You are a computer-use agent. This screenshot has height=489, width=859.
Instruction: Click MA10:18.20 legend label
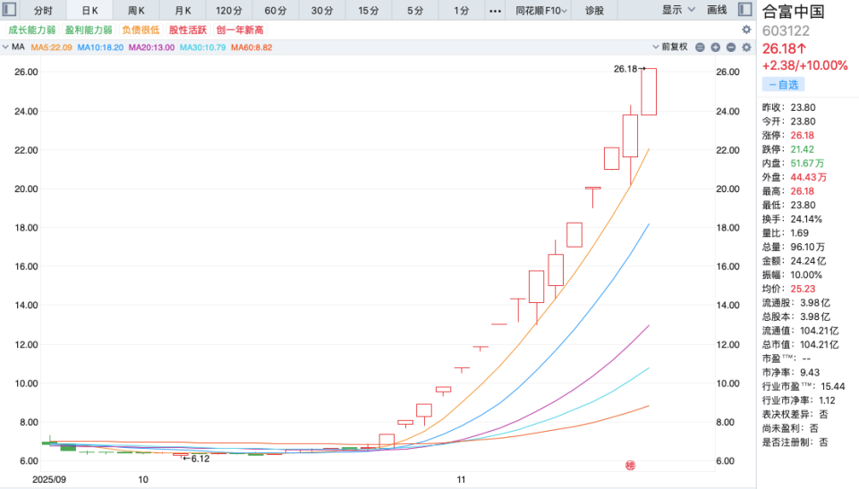pyautogui.click(x=100, y=47)
